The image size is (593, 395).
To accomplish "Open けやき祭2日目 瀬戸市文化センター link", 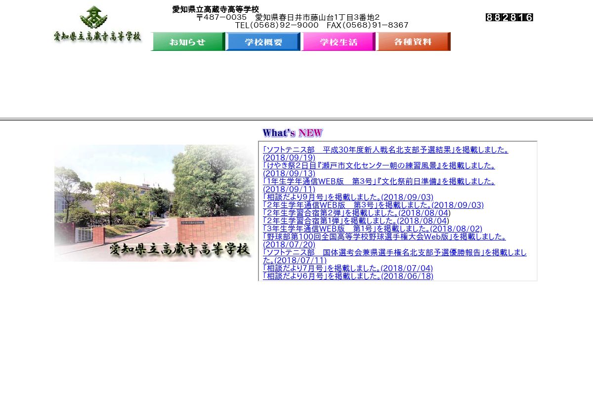I will pos(379,169).
